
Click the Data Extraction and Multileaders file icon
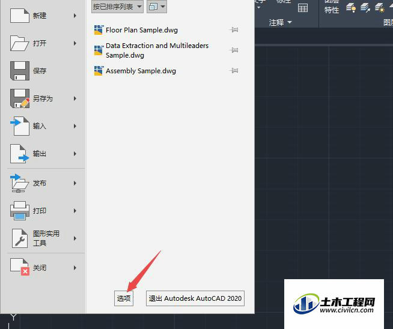point(99,50)
